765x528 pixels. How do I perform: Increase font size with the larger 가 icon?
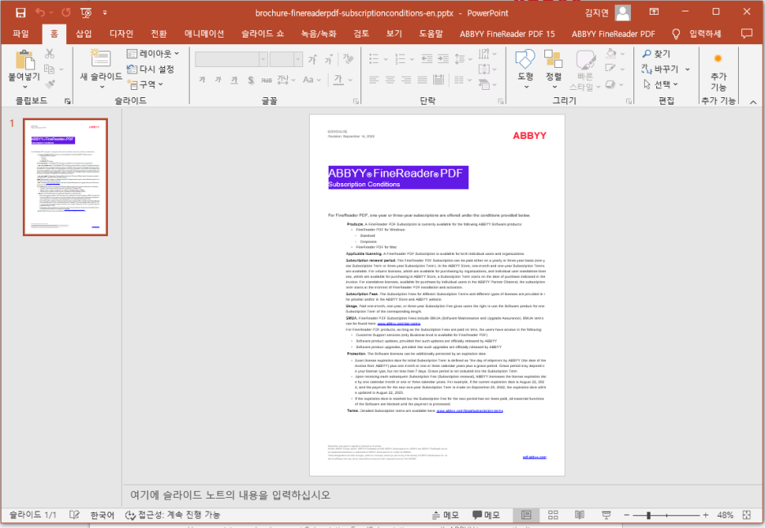click(312, 60)
